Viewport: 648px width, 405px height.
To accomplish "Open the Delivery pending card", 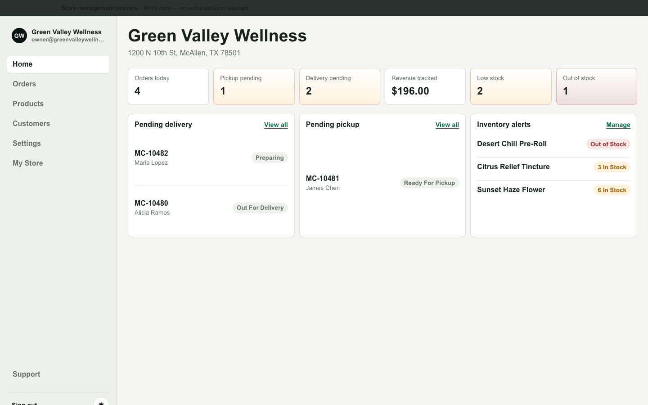I will (x=340, y=86).
